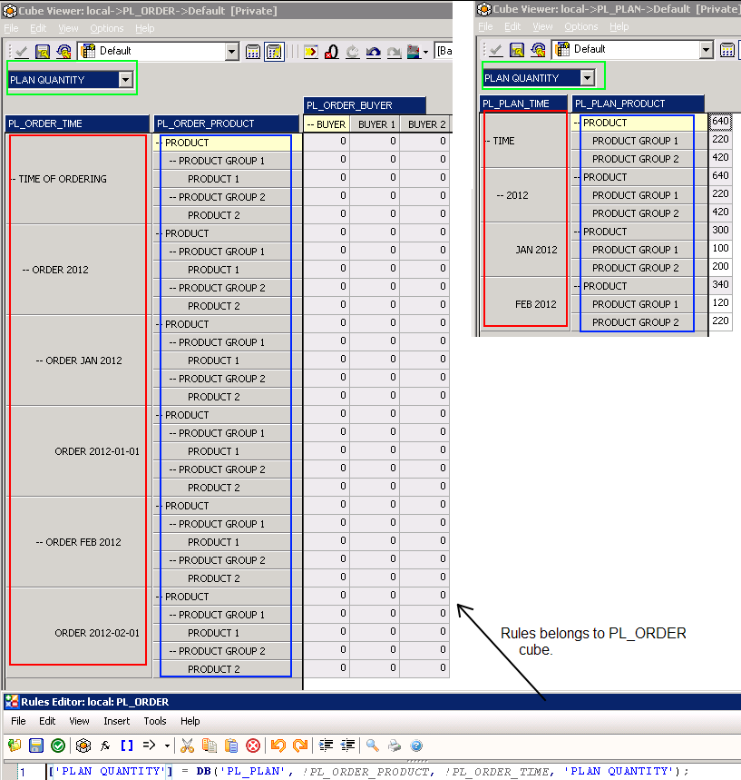Open Insert menu in Rules Editor
741x780 pixels.
(x=117, y=721)
